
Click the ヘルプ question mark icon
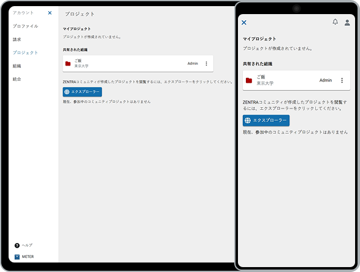click(17, 246)
